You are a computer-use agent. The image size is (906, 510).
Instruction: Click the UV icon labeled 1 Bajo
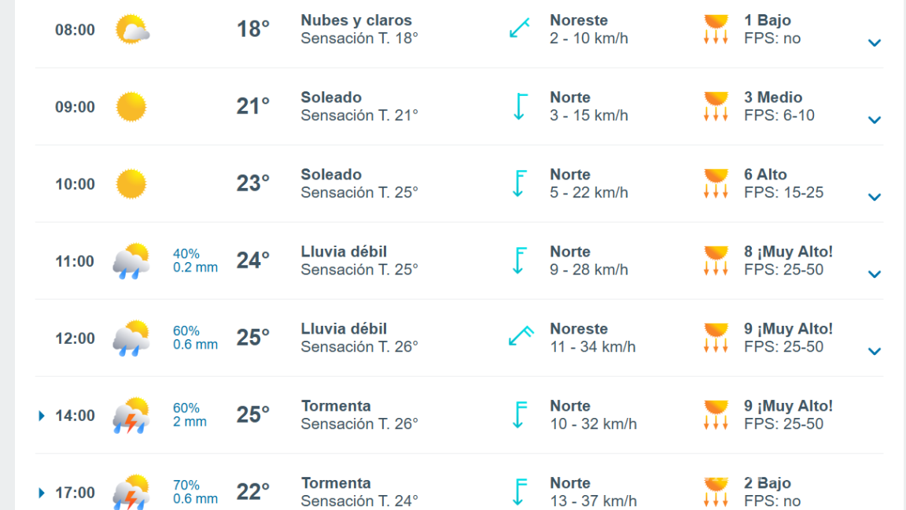716,29
